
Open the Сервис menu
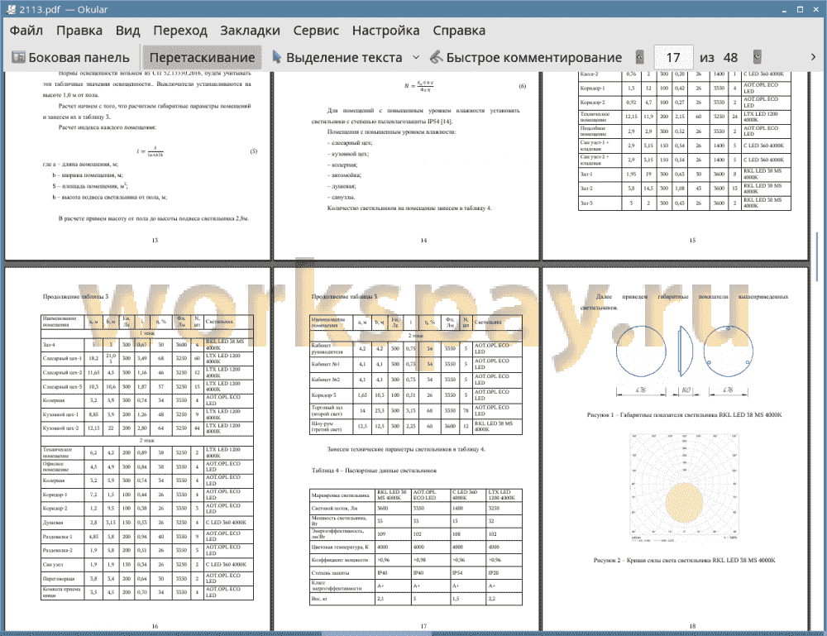click(316, 31)
